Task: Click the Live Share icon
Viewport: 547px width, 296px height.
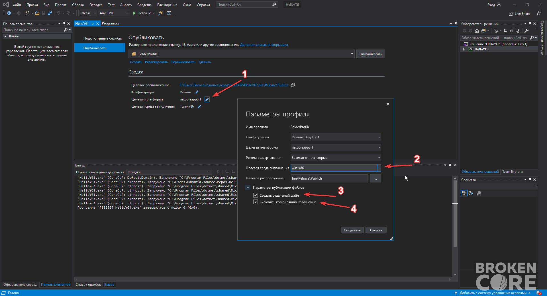Action: tap(511, 14)
